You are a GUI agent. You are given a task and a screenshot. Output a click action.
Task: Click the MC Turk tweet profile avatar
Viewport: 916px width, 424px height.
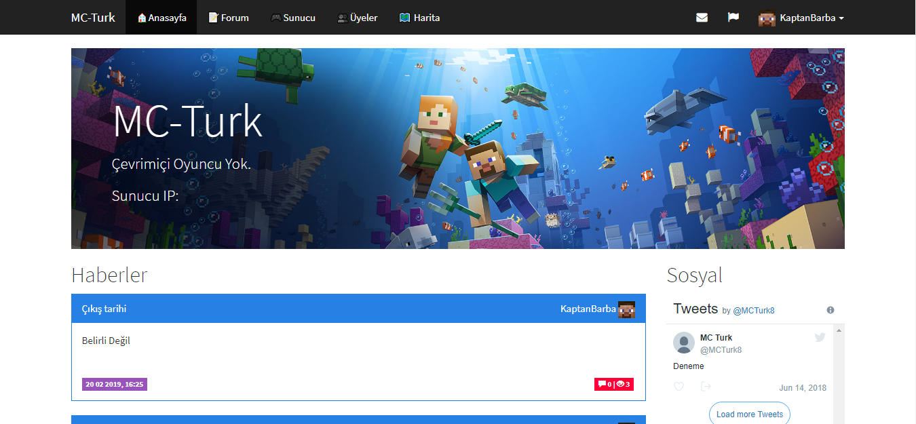tap(684, 343)
